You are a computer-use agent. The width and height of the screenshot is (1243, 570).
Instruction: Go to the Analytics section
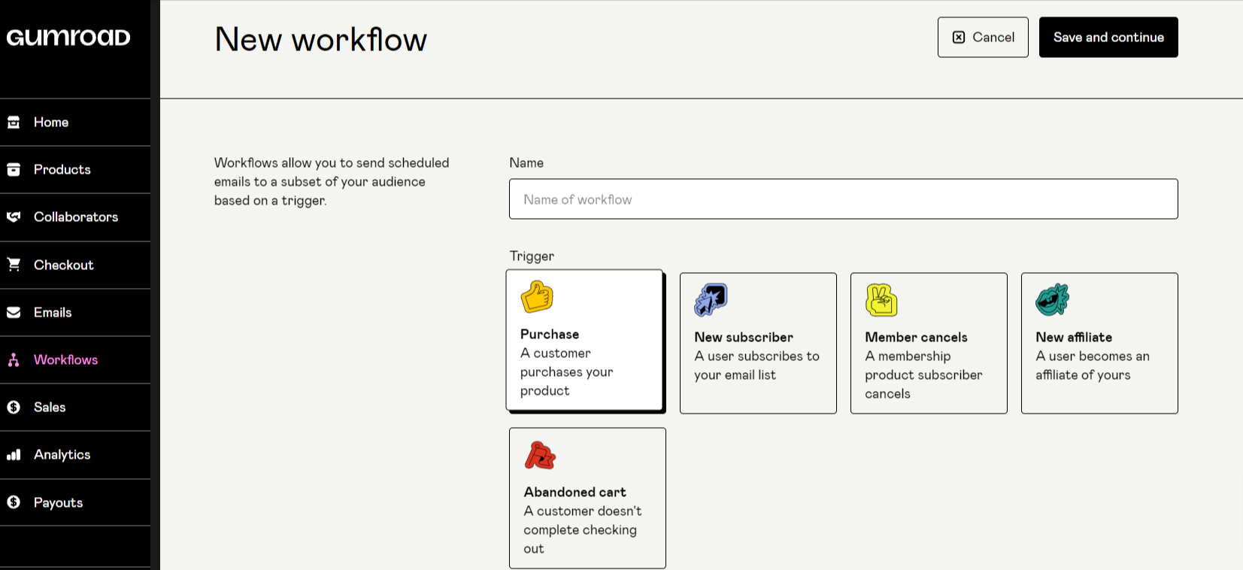click(62, 455)
